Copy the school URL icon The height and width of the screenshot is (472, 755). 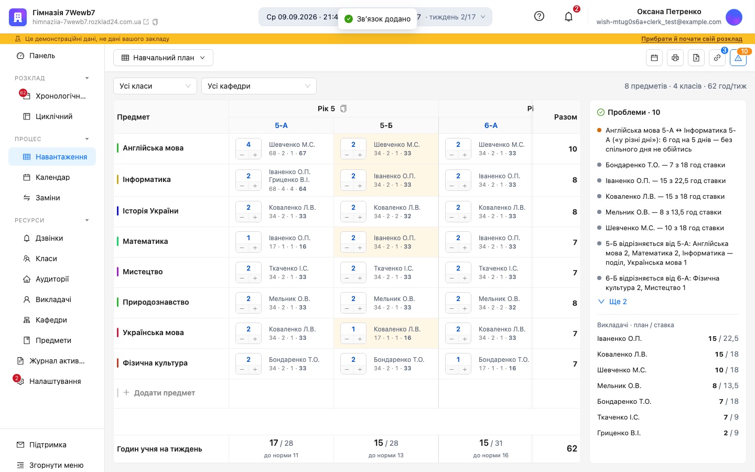click(x=155, y=22)
